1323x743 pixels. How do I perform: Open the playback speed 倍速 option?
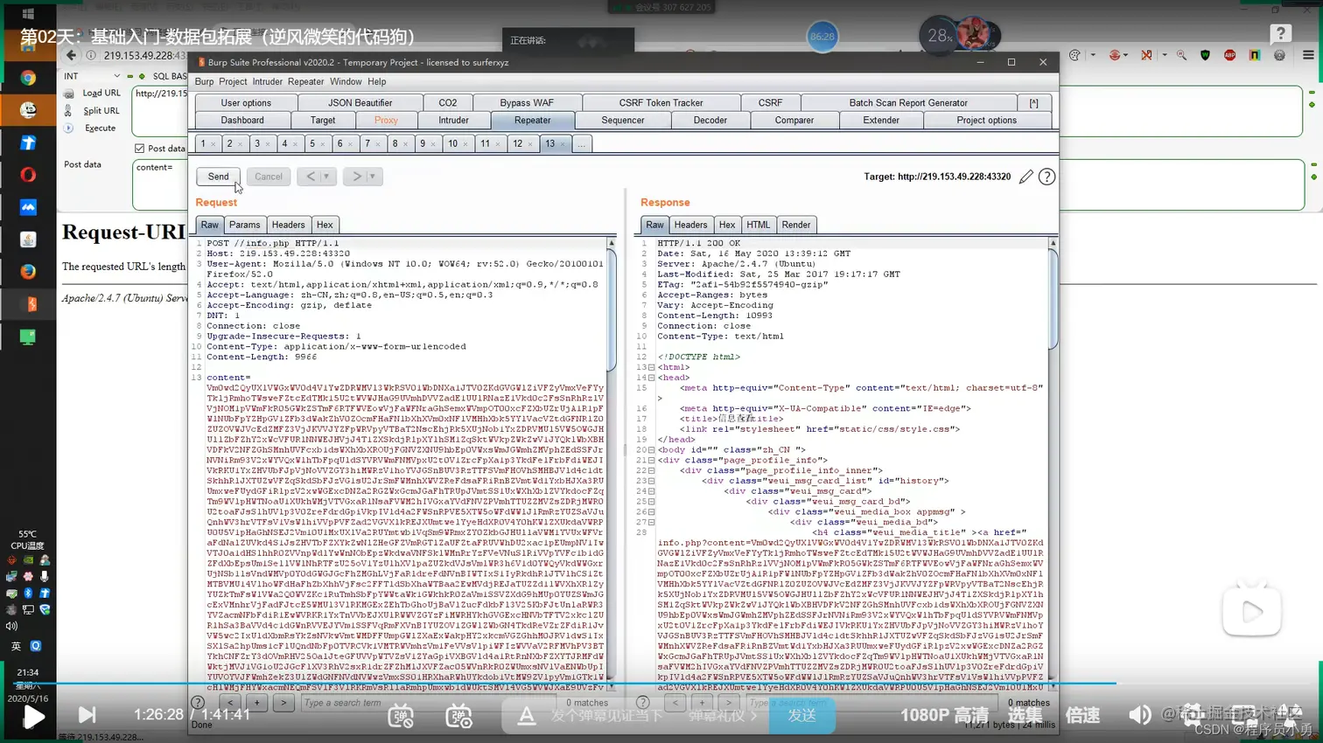[1082, 715]
